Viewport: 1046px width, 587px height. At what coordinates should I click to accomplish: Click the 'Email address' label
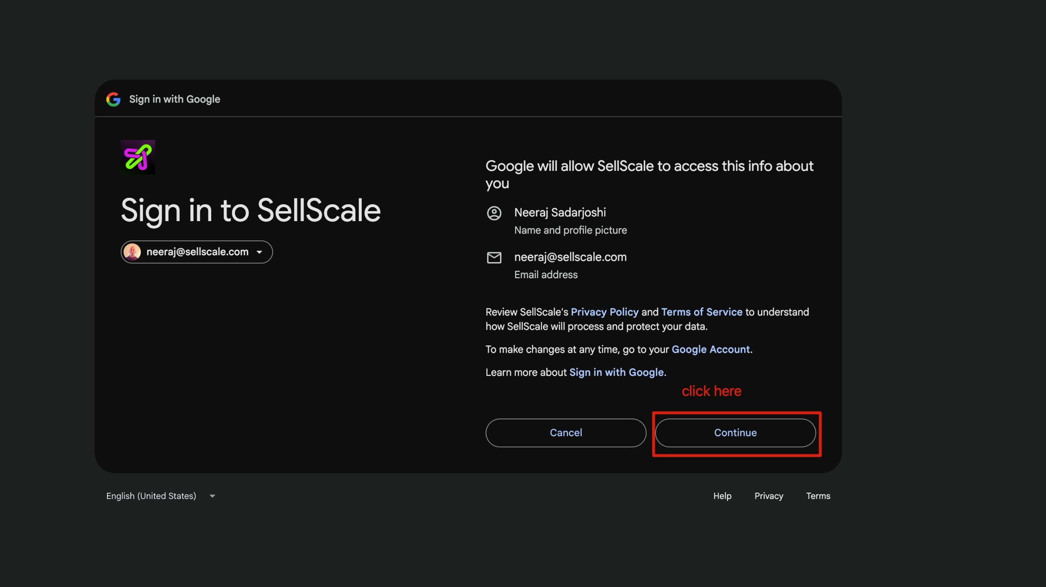[546, 275]
